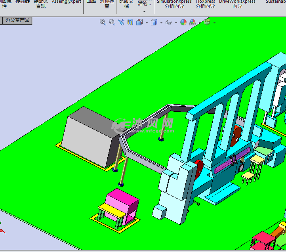This screenshot has width=286, height=252.
Task: Activate the Section View icon
Action: tap(130, 23)
